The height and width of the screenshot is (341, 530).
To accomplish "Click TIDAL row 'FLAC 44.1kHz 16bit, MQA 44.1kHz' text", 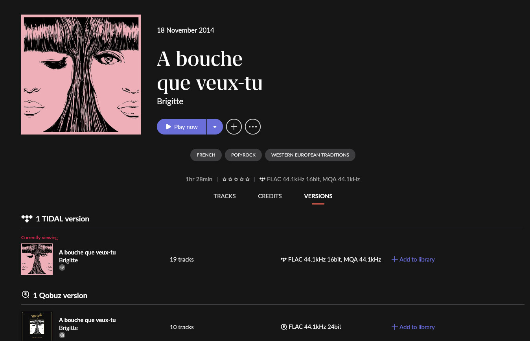I will (335, 260).
